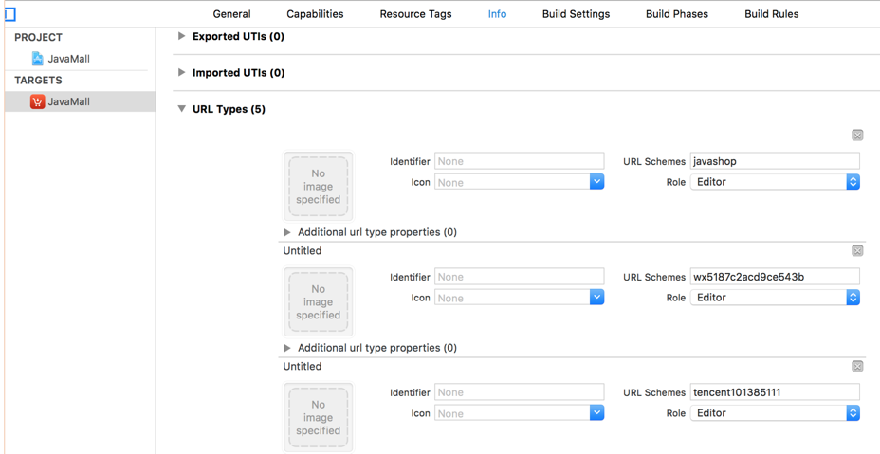The image size is (880, 454).
Task: Open the Capabilities tab
Action: (315, 14)
